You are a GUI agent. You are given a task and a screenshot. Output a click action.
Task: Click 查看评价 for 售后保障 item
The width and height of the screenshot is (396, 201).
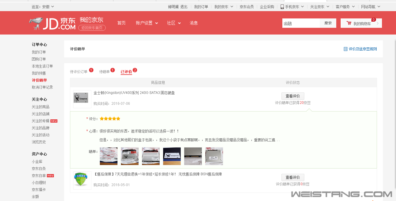(x=293, y=177)
